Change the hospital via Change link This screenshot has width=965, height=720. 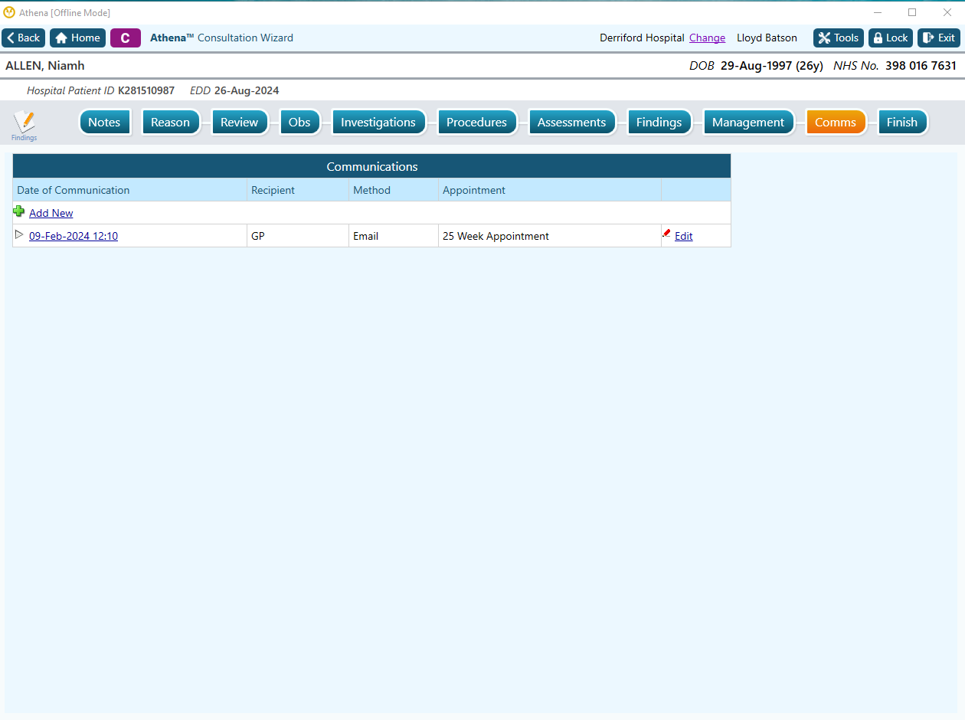point(707,38)
